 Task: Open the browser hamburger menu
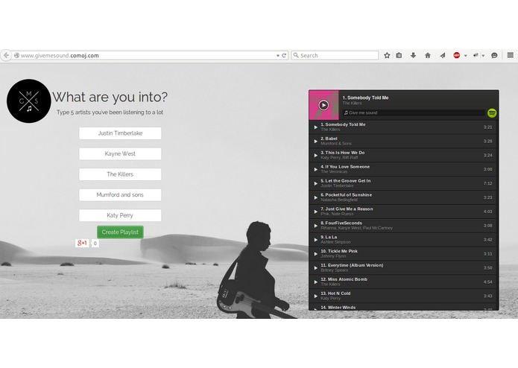pos(510,55)
